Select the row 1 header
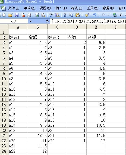Image resolution: width=126 pixels, height=155 pixels. click(4, 32)
